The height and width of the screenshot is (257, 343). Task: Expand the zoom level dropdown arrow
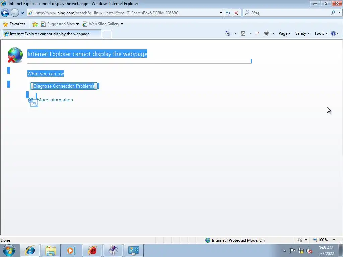coord(334,240)
